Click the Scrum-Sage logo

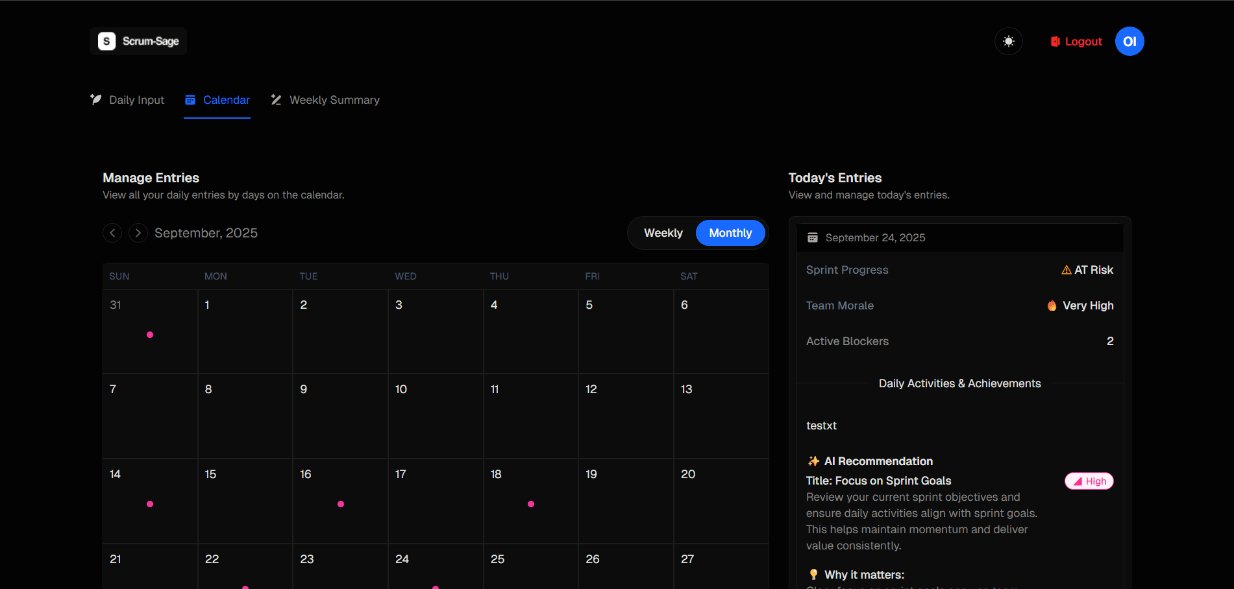(138, 41)
